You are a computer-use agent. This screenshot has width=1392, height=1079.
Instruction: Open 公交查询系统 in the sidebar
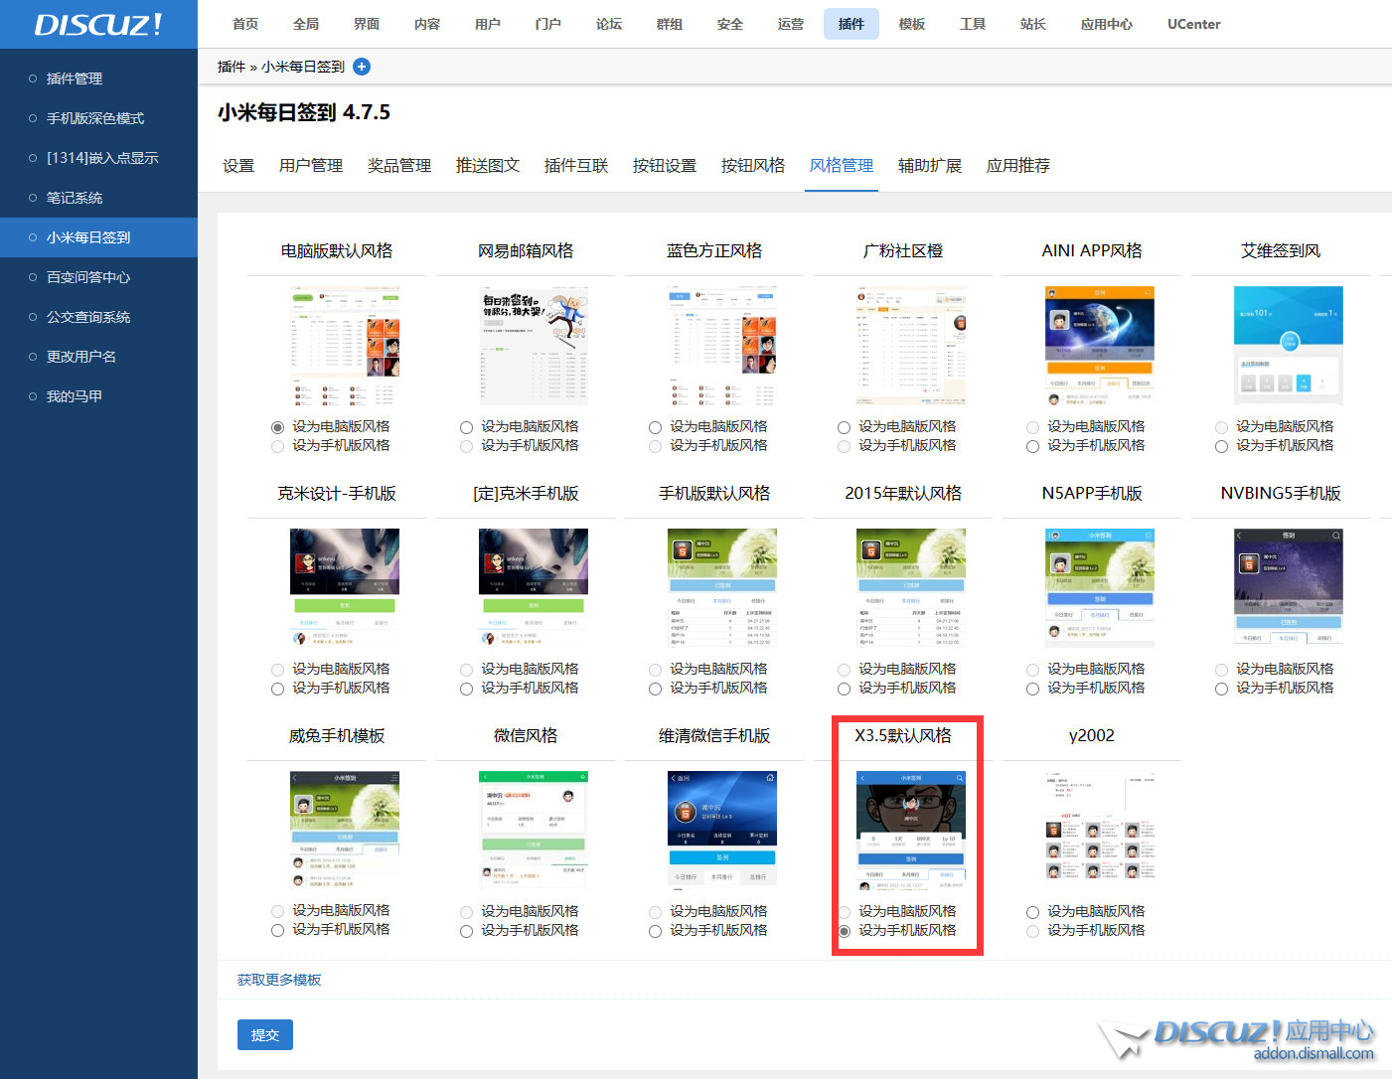click(x=98, y=317)
